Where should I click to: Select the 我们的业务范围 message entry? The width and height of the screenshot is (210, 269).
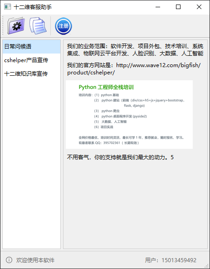point(135,50)
